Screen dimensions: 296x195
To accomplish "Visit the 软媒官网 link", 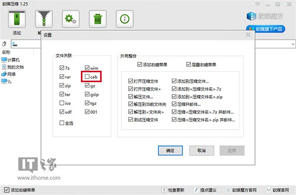I will click(x=277, y=190).
